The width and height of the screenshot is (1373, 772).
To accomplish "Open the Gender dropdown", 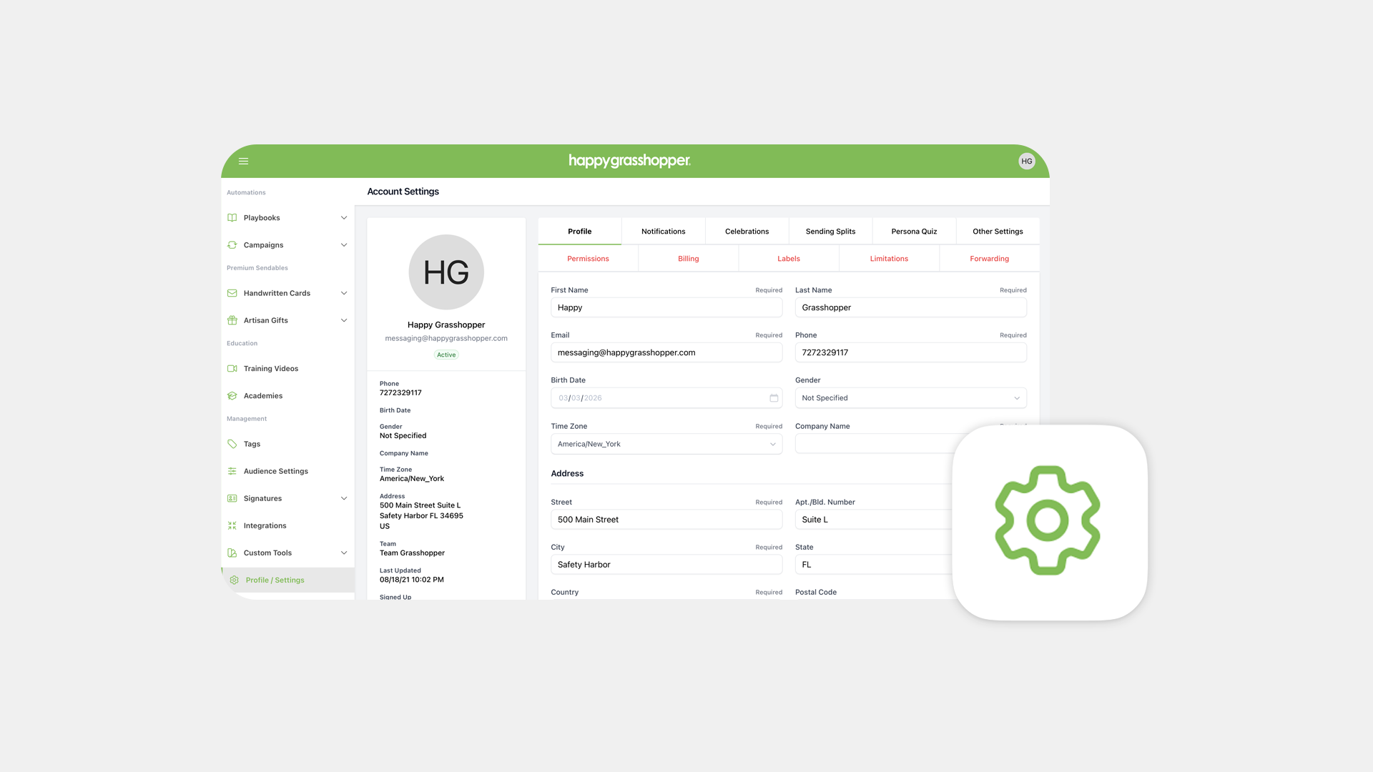I will click(x=910, y=398).
